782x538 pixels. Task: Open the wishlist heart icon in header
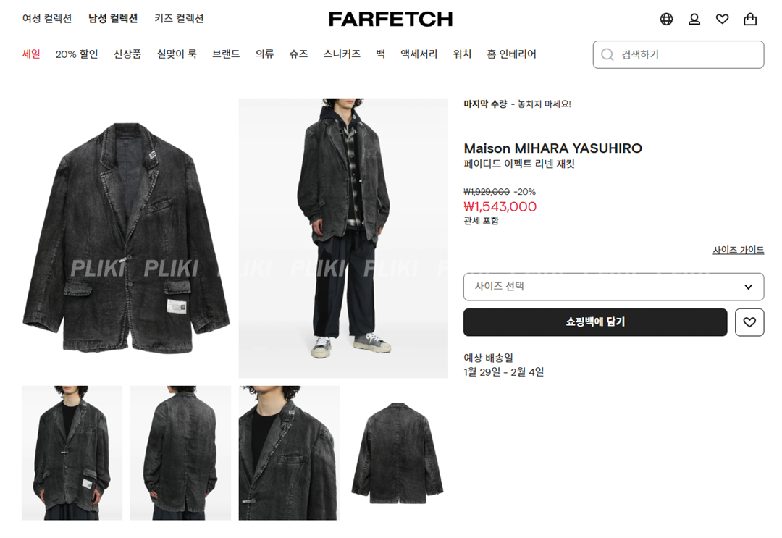coord(722,19)
